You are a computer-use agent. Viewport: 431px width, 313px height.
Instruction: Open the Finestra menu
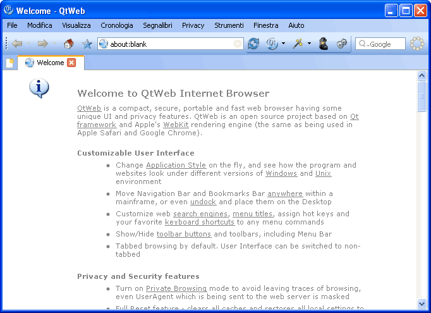[266, 25]
